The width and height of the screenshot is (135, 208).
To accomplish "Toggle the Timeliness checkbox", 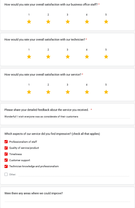I will (x=6, y=154).
